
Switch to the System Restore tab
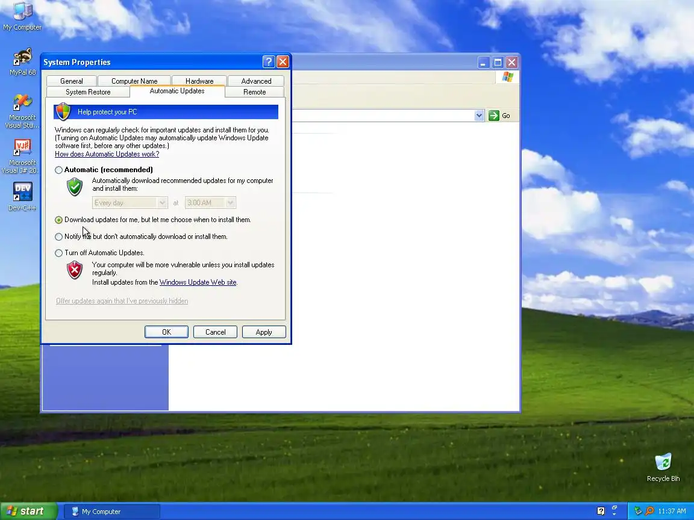pyautogui.click(x=87, y=92)
